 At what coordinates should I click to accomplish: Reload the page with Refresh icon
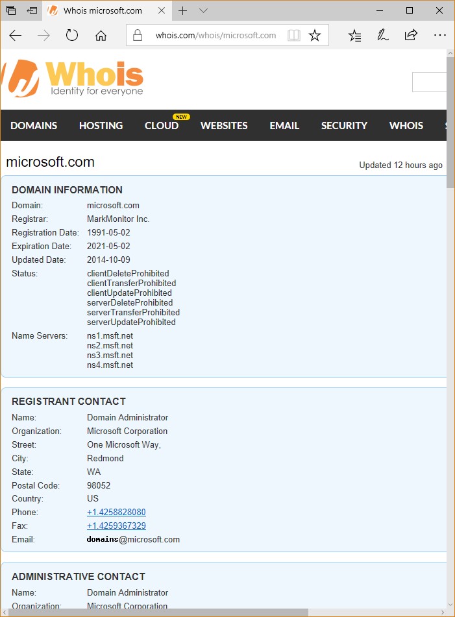pos(72,36)
